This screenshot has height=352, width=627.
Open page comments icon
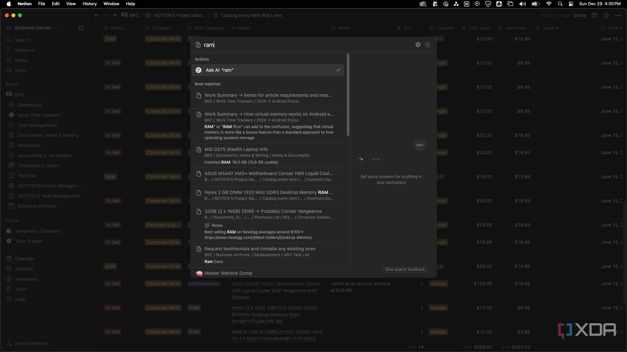(x=595, y=15)
